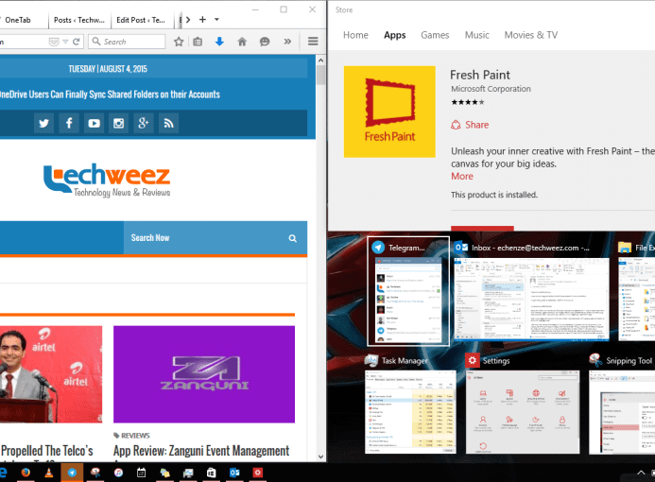Share the Fresh Paint app
Image resolution: width=655 pixels, height=482 pixels.
pyautogui.click(x=470, y=125)
